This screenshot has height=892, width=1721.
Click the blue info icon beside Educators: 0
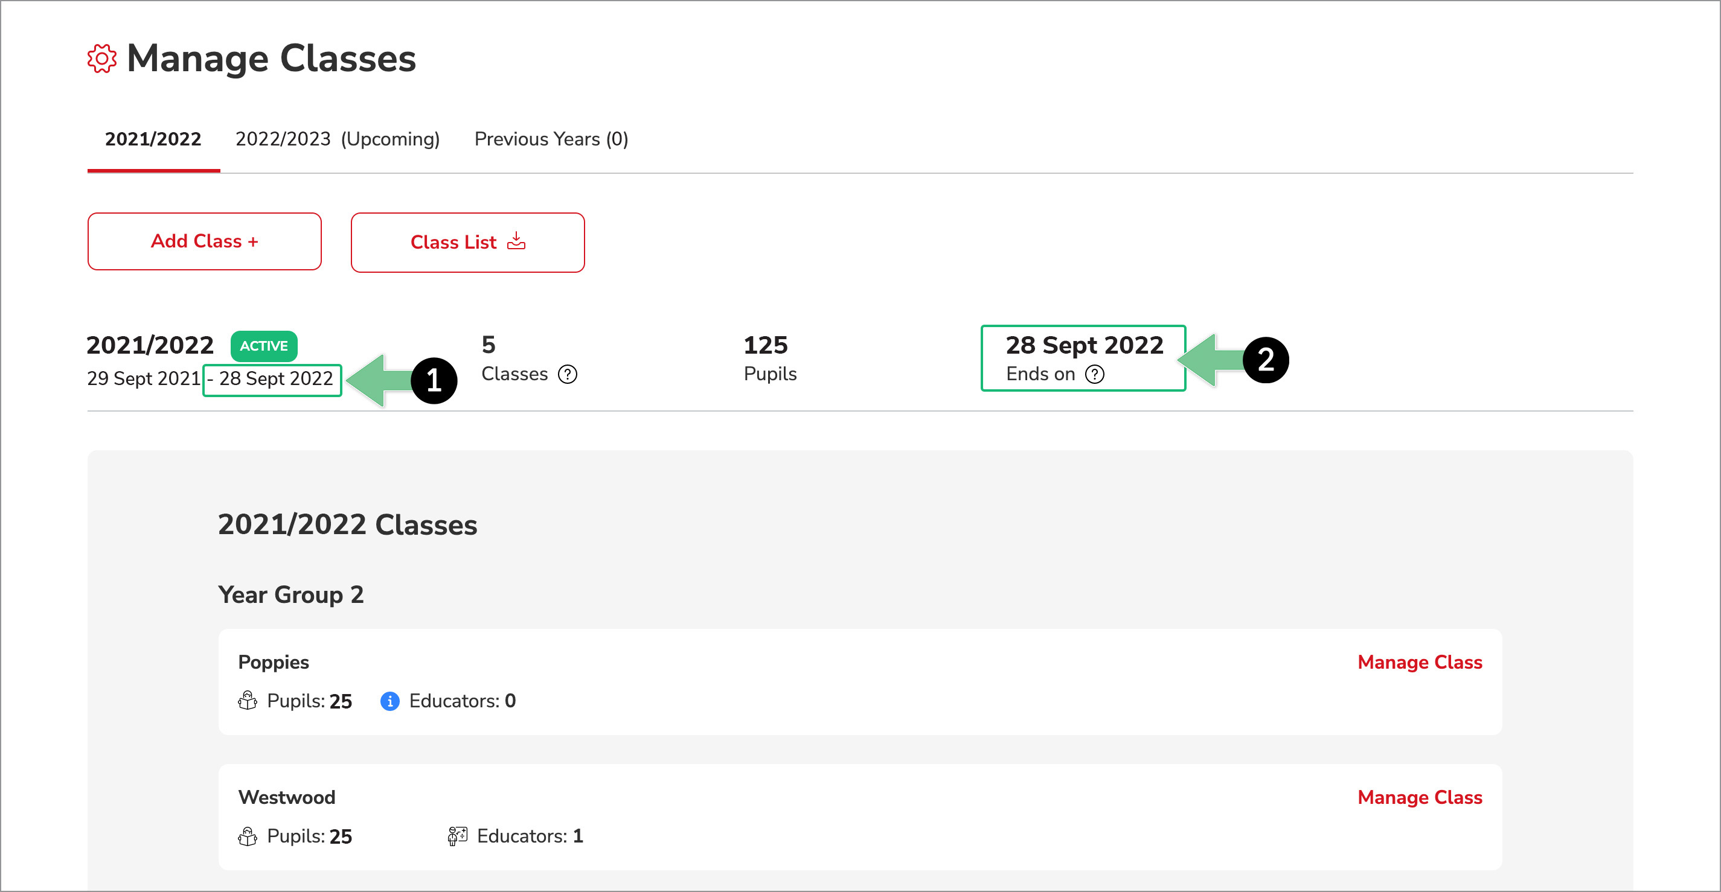[389, 701]
